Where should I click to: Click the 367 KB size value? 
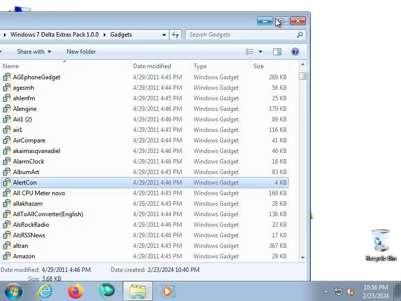pos(278,246)
